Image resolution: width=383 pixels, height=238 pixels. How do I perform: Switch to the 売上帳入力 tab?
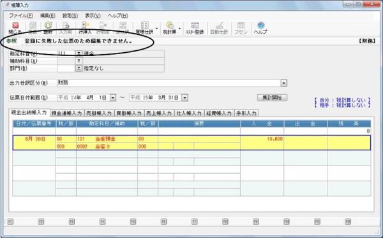coord(159,113)
